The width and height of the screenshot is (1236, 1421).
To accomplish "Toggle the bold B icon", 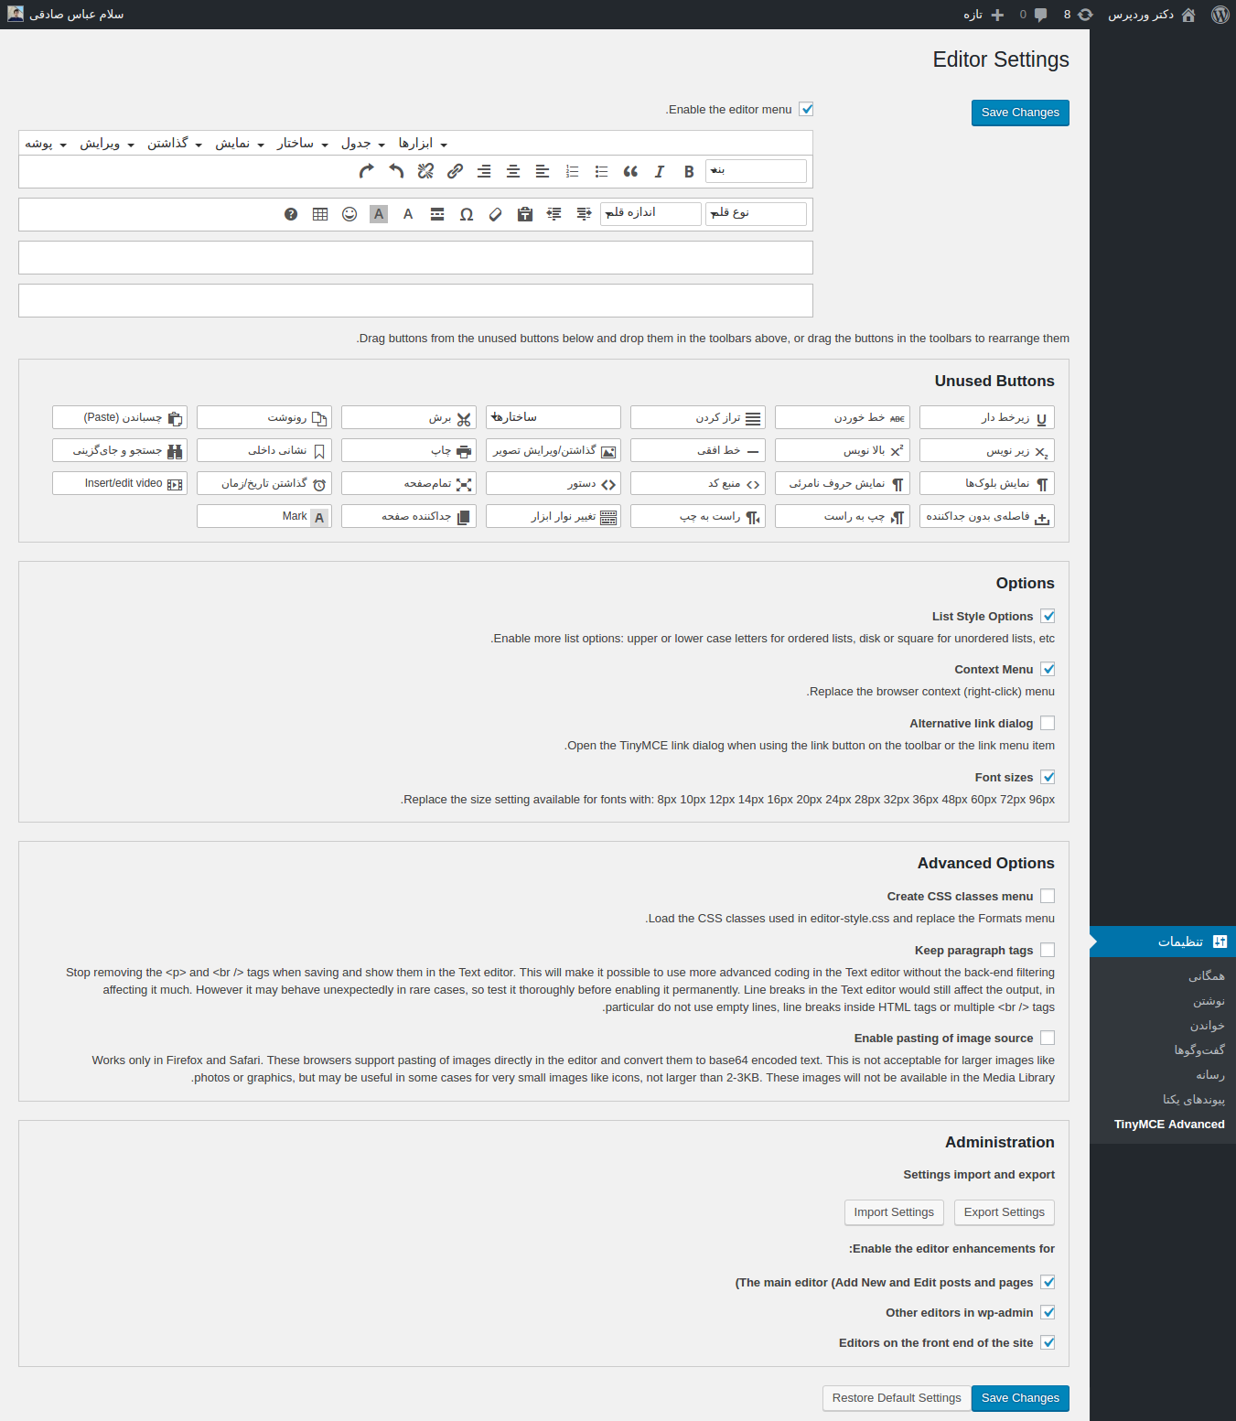I will [689, 171].
